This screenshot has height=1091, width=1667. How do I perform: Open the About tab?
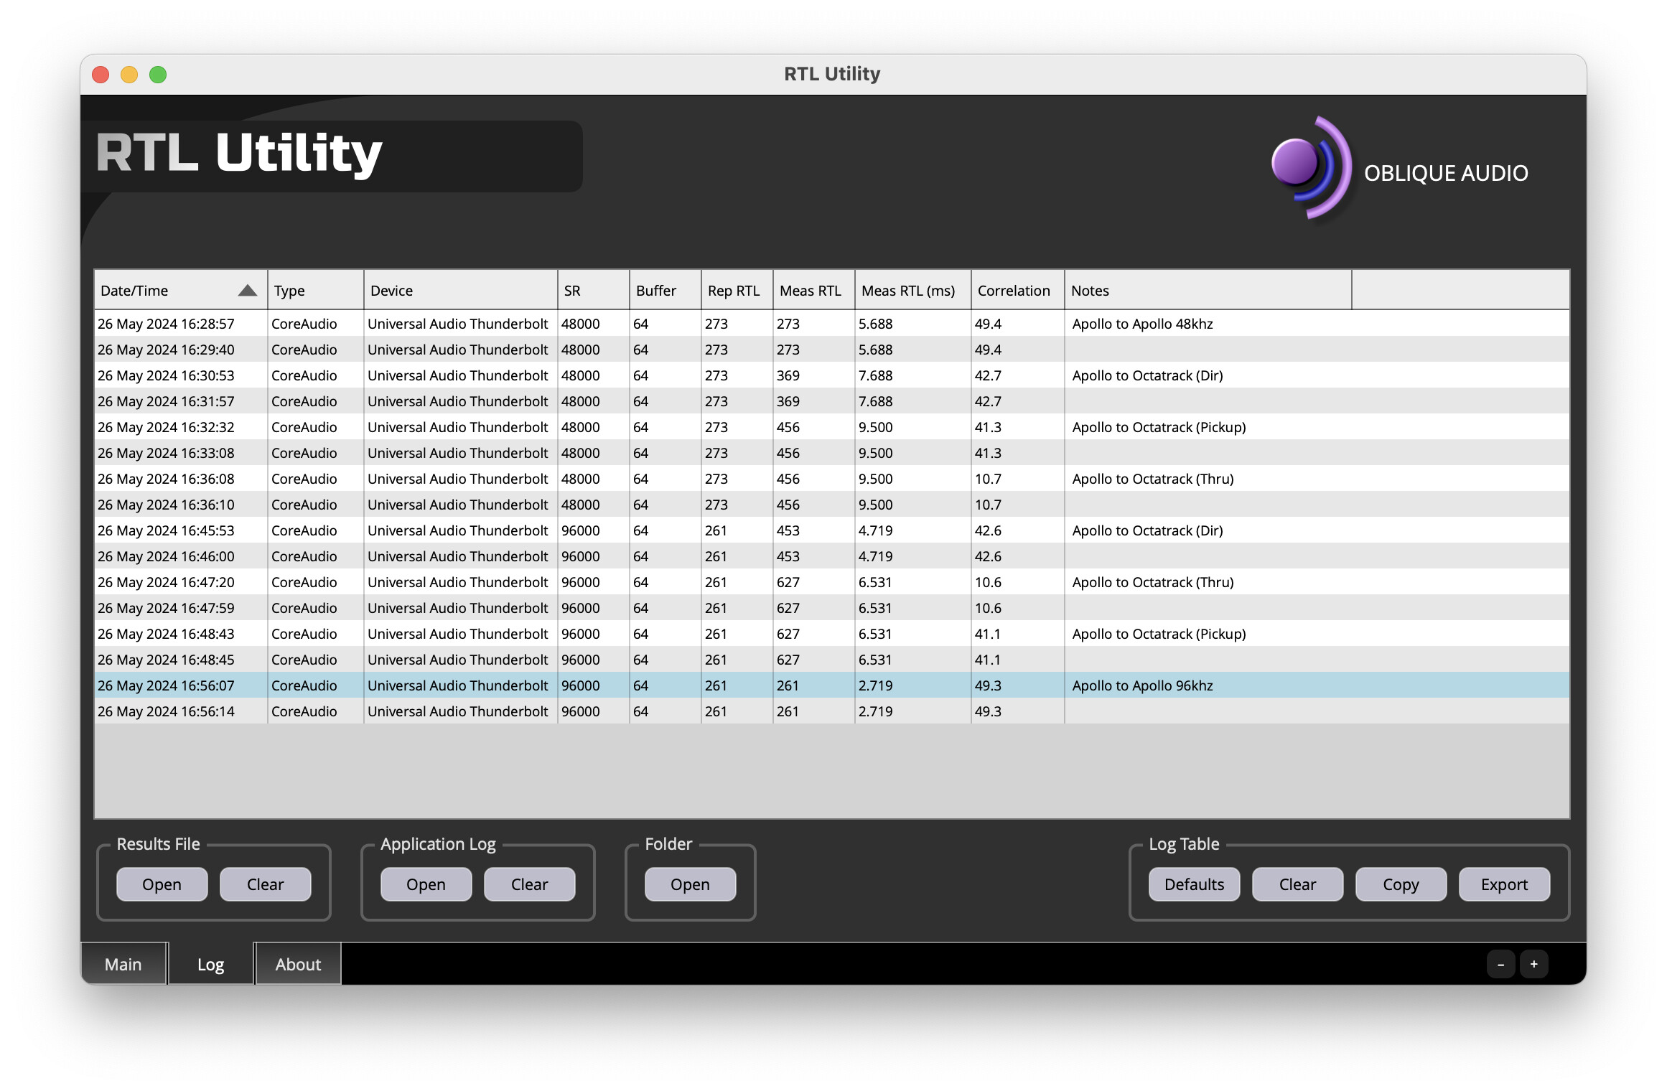tap(298, 964)
